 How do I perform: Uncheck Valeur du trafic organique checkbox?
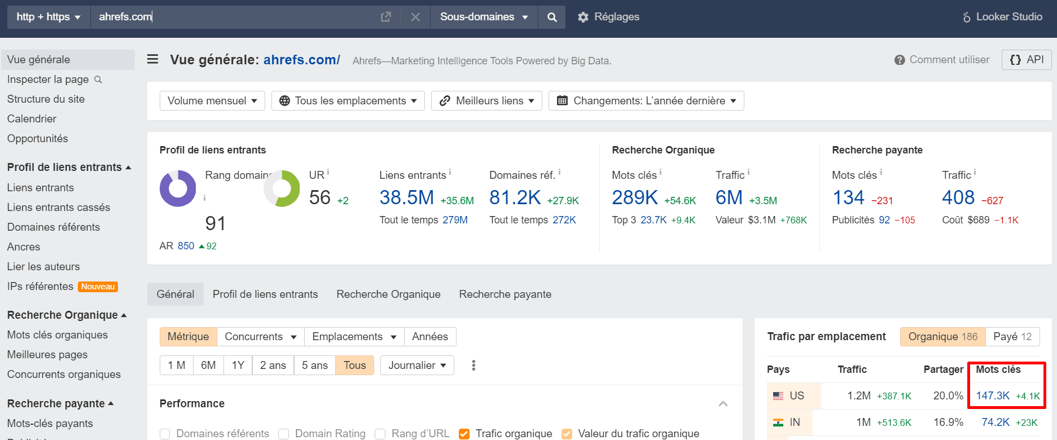coord(567,434)
